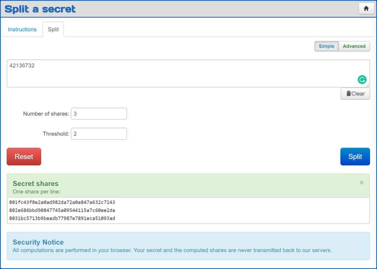The width and height of the screenshot is (377, 269).
Task: Click the Threshold input field
Action: click(99, 133)
